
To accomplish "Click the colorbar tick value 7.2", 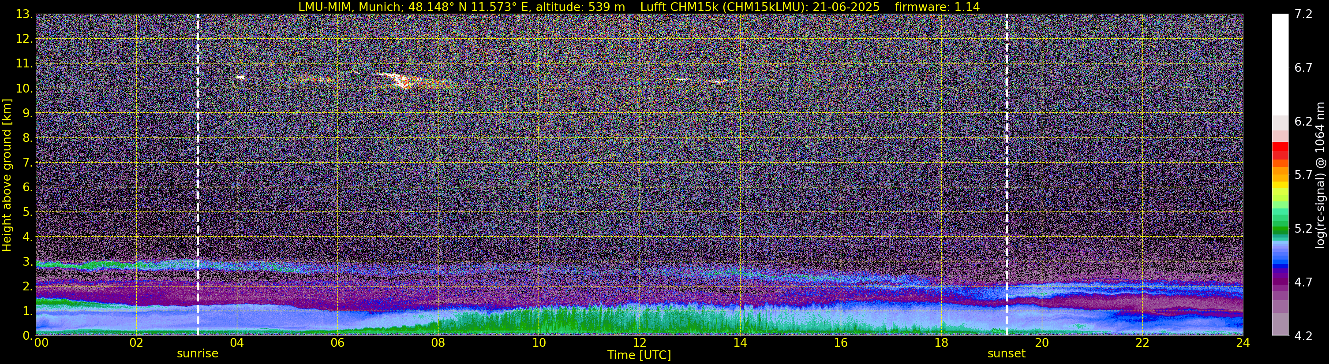I will coord(1303,14).
